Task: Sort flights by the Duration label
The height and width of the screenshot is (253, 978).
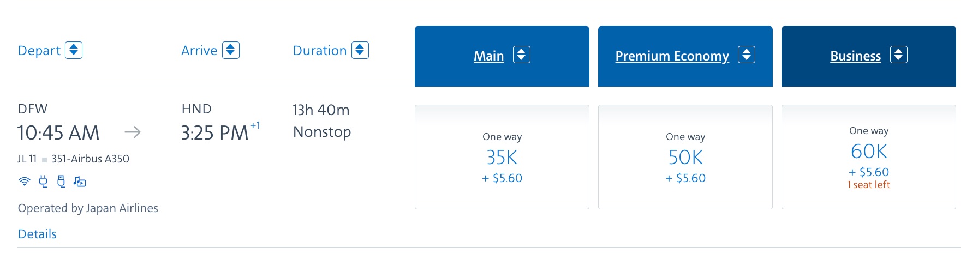Action: 320,51
